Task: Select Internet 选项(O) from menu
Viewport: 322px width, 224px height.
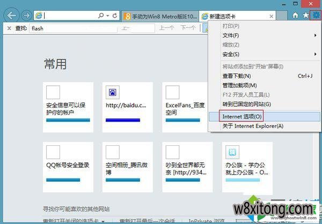Action: 242,116
